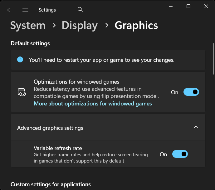The image size is (215, 190).
Task: Click the windowed games controller icon
Action: tap(22, 92)
